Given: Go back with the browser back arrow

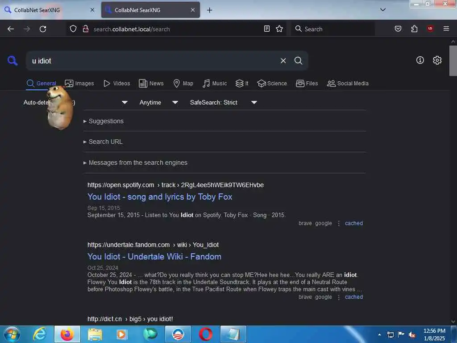Looking at the screenshot, I should click(x=11, y=29).
